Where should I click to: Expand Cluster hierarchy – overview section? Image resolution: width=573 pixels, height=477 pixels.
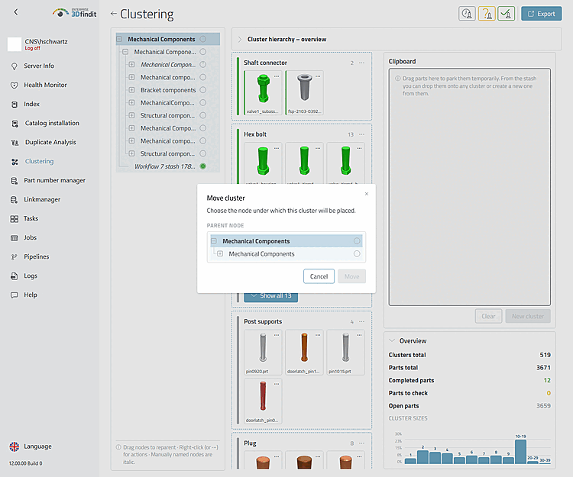[240, 39]
